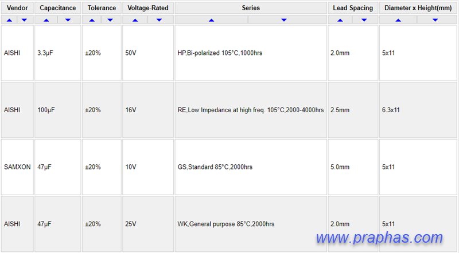Sort Lead Spacing ascending up arrow

point(340,20)
